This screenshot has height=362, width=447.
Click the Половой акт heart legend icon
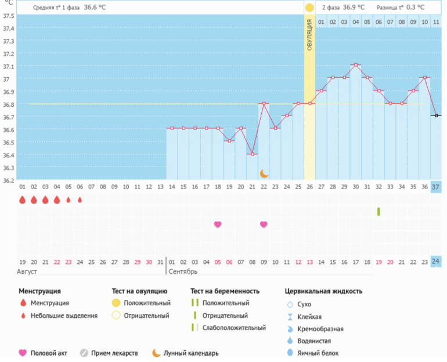click(x=23, y=353)
